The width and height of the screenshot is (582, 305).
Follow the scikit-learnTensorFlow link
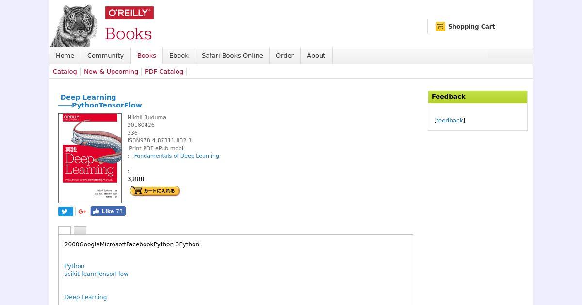click(x=97, y=274)
